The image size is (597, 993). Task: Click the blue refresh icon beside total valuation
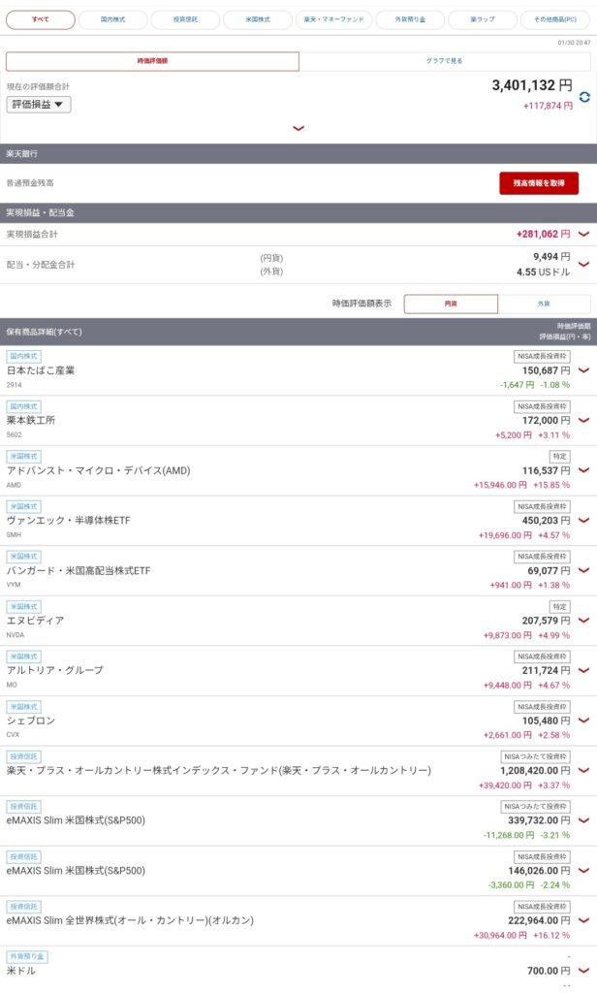tap(584, 97)
